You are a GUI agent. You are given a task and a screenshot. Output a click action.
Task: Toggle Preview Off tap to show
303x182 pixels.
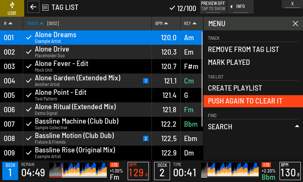point(213,7)
